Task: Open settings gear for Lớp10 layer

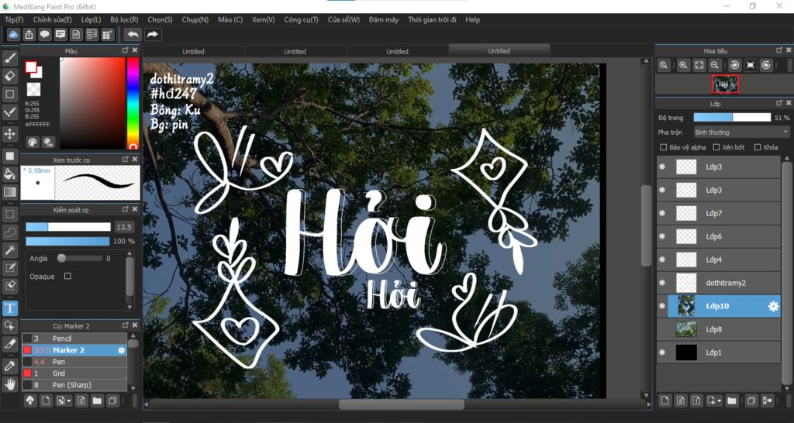Action: click(773, 306)
